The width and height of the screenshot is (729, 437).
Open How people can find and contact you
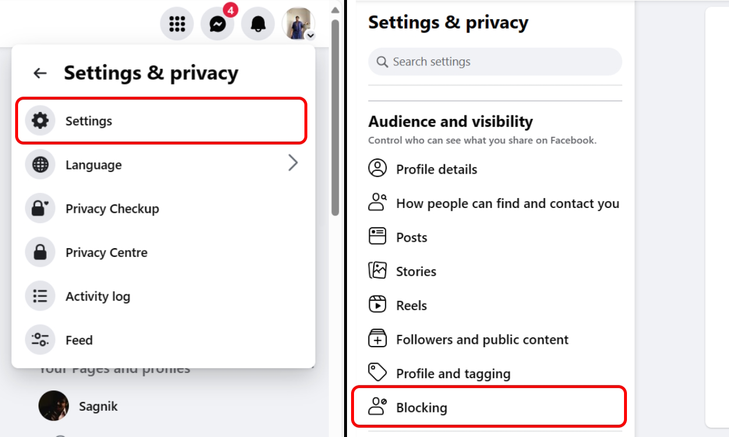coord(507,203)
